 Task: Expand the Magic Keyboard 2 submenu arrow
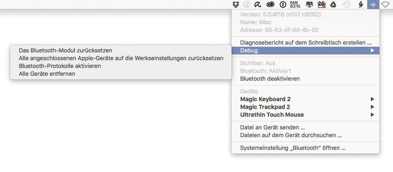point(373,99)
